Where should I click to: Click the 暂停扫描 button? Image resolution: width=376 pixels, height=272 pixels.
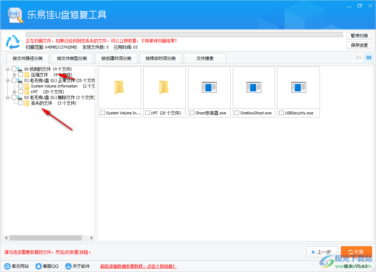[x=359, y=35]
